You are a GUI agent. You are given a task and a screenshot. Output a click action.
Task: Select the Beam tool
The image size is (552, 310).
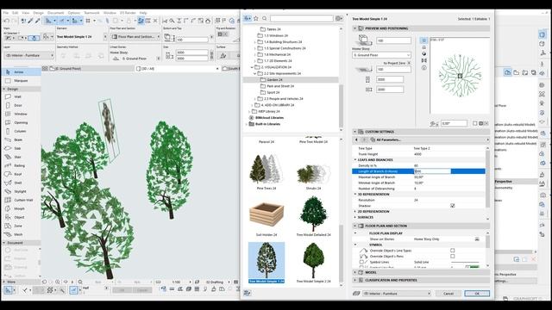coord(21,139)
